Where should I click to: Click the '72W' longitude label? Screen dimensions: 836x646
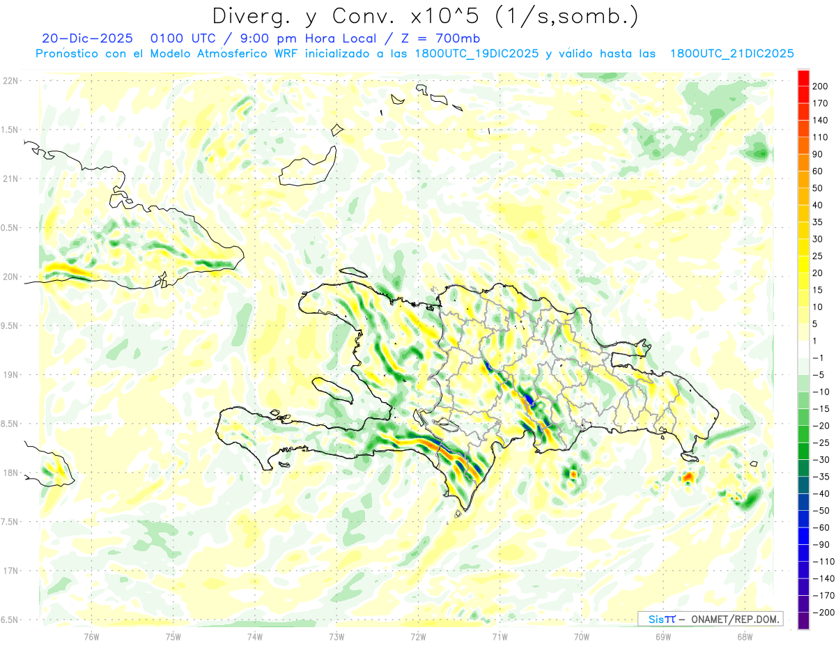tap(418, 636)
